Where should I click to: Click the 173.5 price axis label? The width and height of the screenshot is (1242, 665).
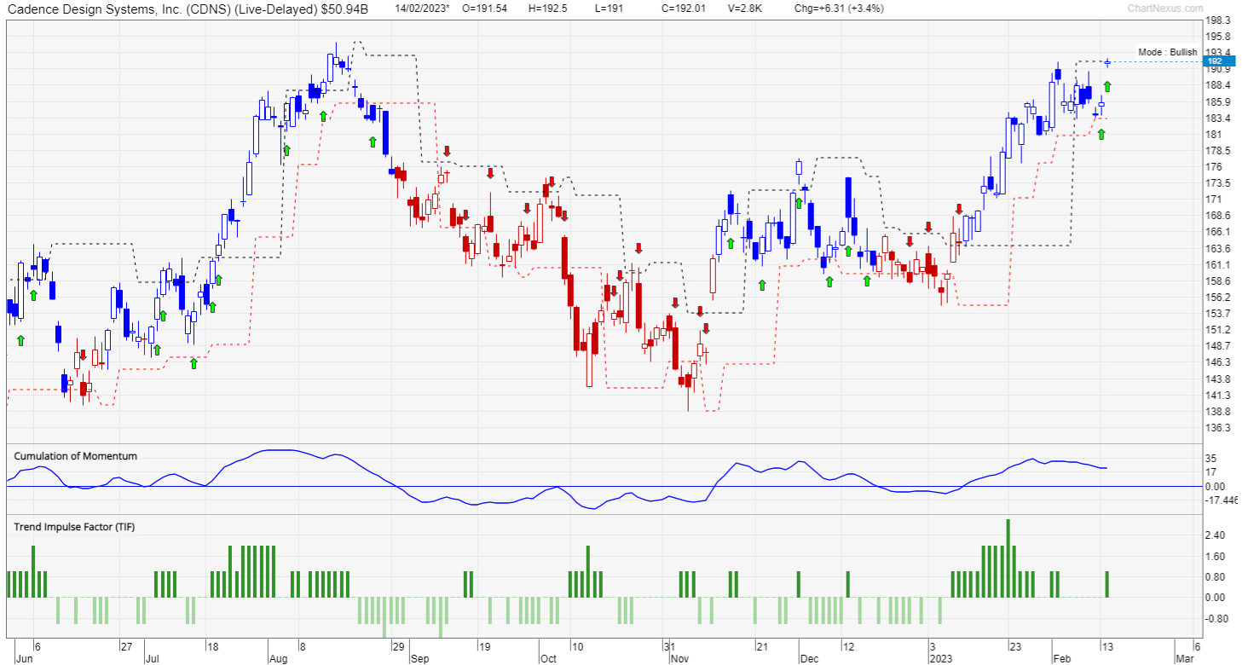point(1218,183)
